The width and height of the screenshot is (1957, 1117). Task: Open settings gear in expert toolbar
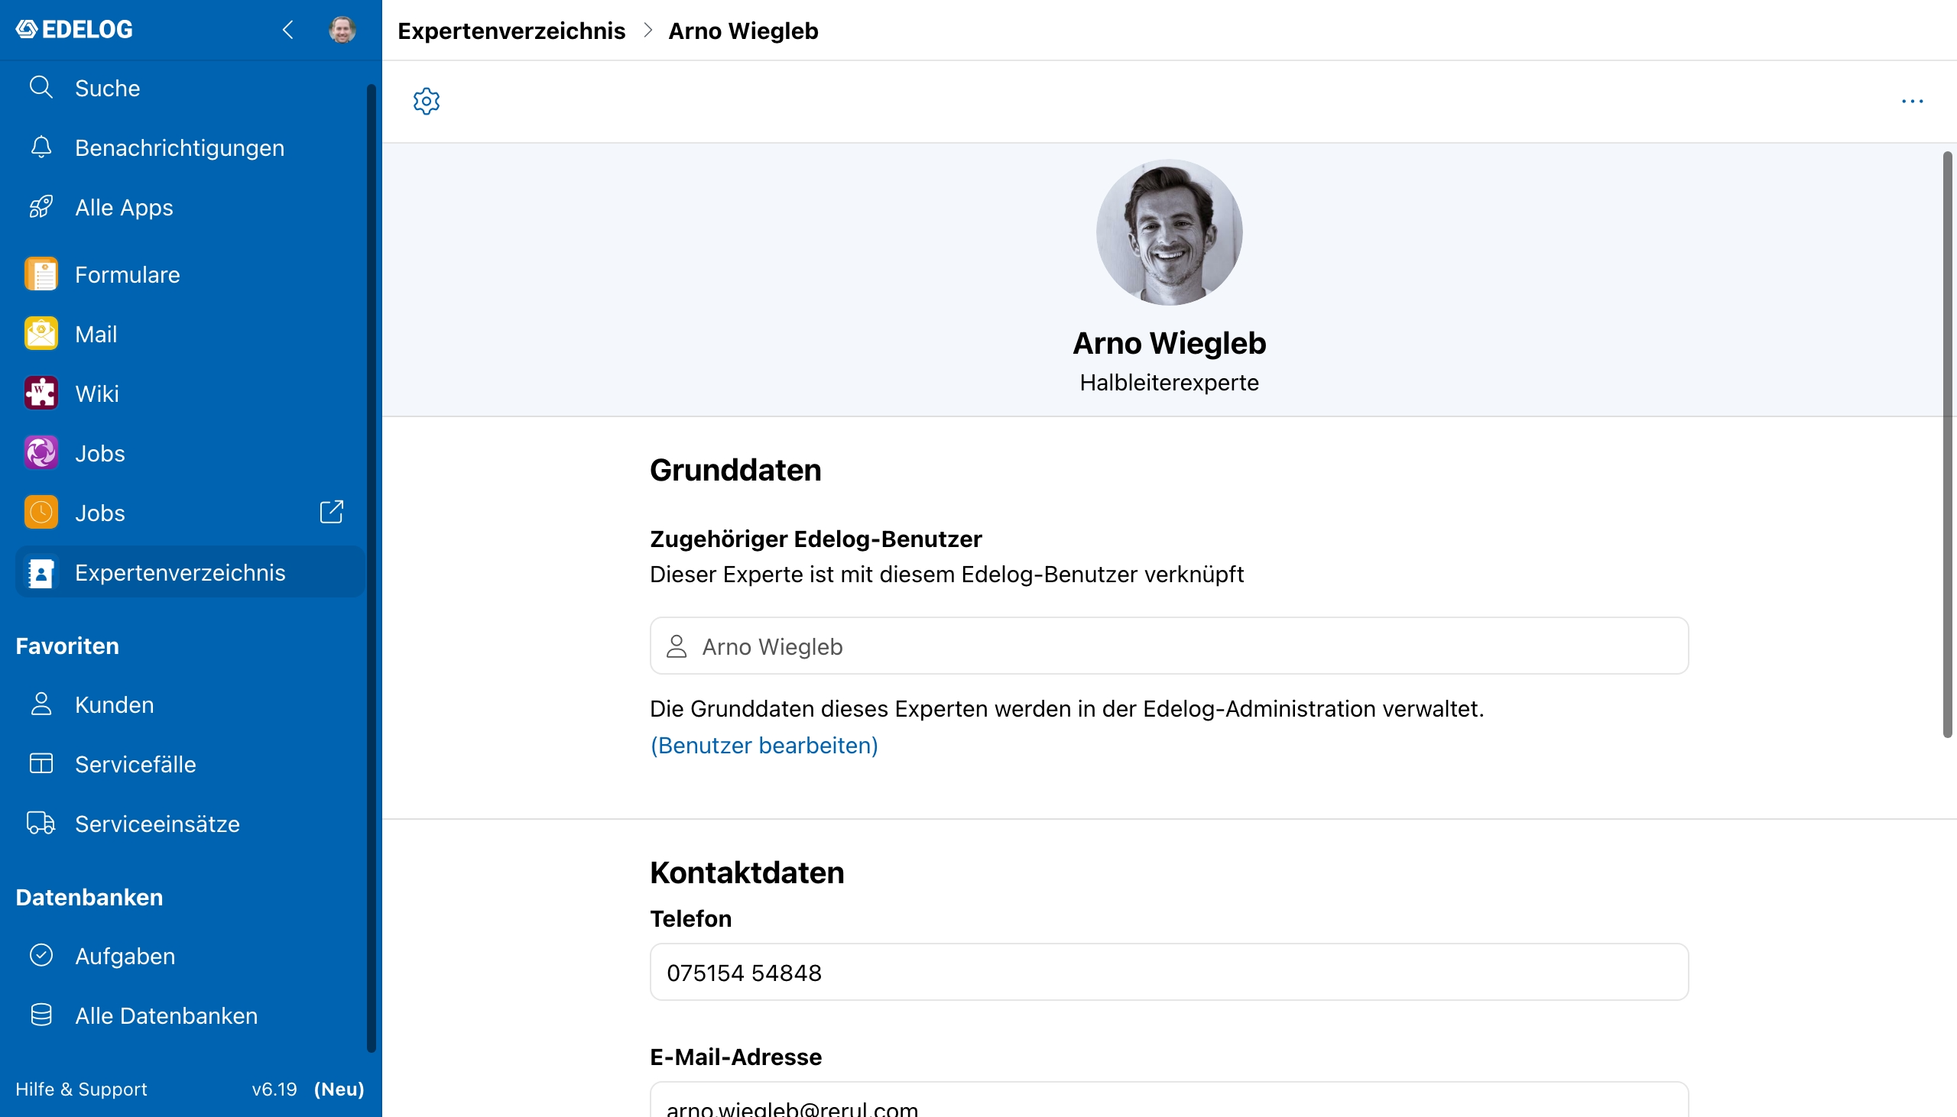[x=426, y=102]
